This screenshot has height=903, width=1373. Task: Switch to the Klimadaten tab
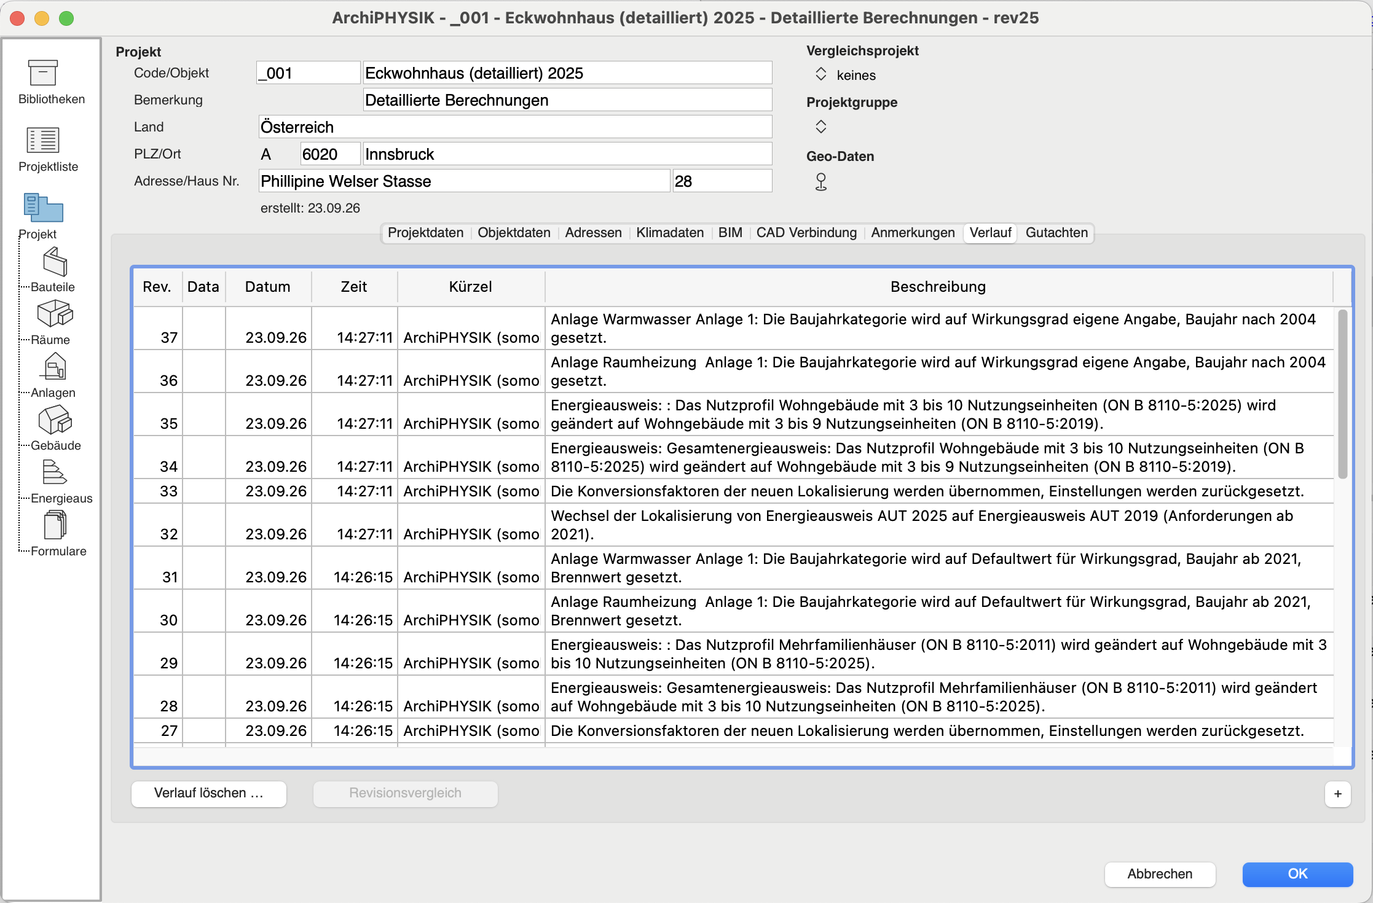click(x=670, y=233)
